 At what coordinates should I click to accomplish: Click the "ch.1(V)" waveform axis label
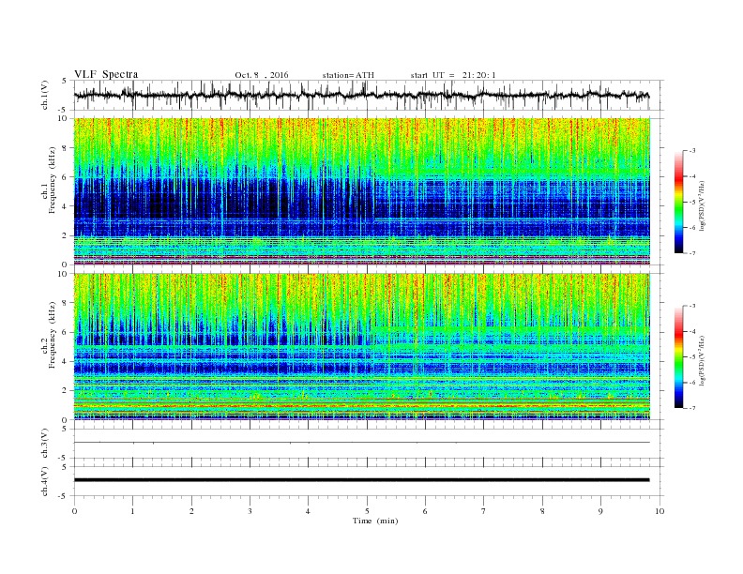[x=45, y=95]
